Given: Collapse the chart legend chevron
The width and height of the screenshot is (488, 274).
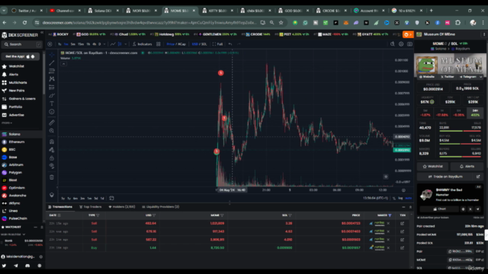Looking at the screenshot, I should click(63, 64).
